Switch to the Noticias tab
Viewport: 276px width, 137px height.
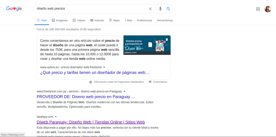tap(97, 20)
